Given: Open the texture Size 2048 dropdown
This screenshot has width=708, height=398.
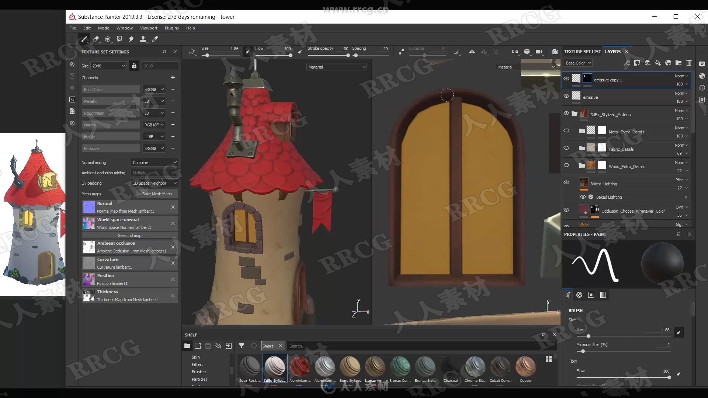Looking at the screenshot, I should pos(108,66).
